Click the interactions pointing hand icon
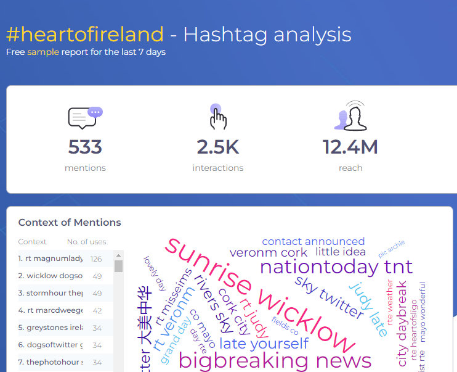Image resolution: width=457 pixels, height=372 pixels. point(217,117)
